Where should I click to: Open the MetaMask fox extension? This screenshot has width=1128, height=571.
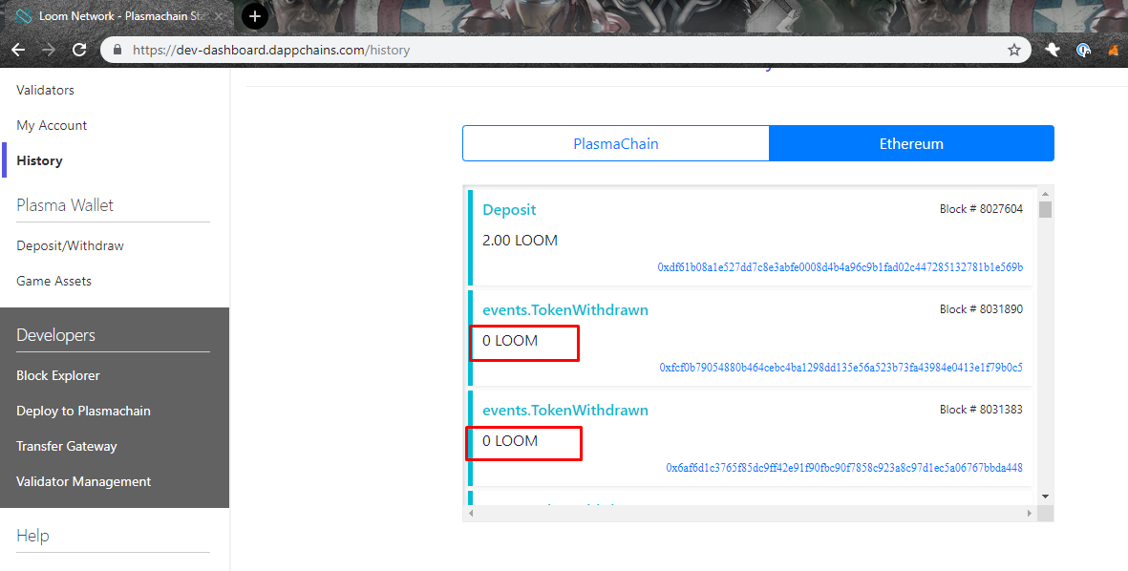1114,50
